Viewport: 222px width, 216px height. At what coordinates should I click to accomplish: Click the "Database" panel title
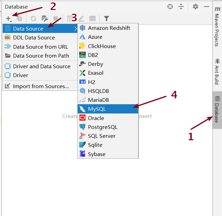click(x=16, y=7)
